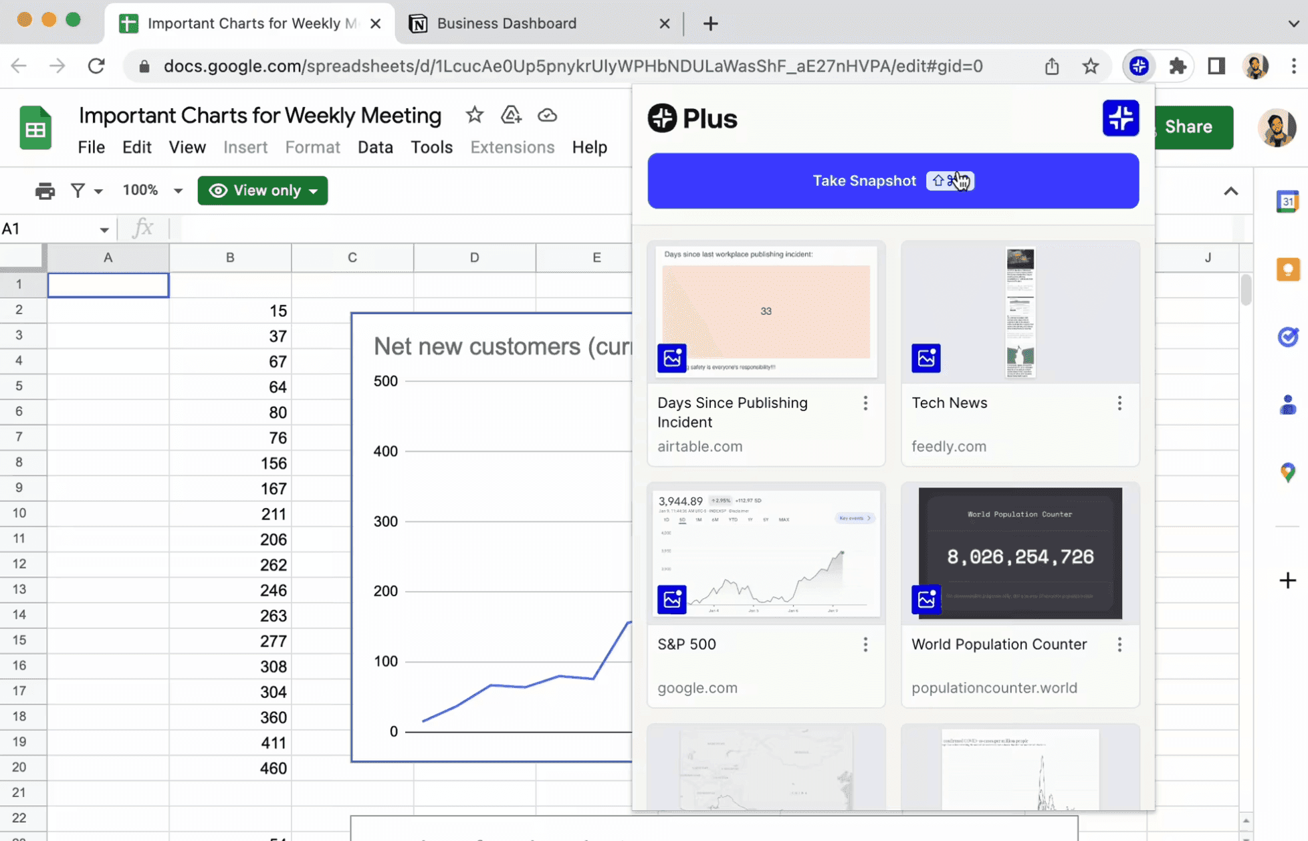Go back to the previous page

19,66
